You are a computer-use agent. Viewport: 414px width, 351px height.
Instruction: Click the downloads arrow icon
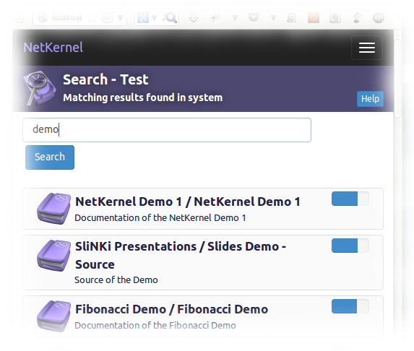[194, 17]
